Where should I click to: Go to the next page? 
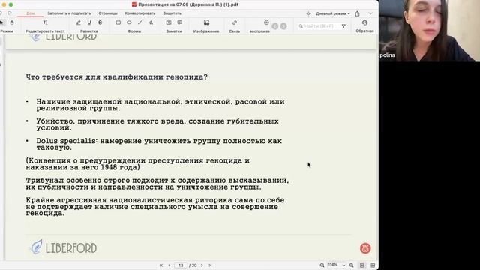[x=202, y=265]
